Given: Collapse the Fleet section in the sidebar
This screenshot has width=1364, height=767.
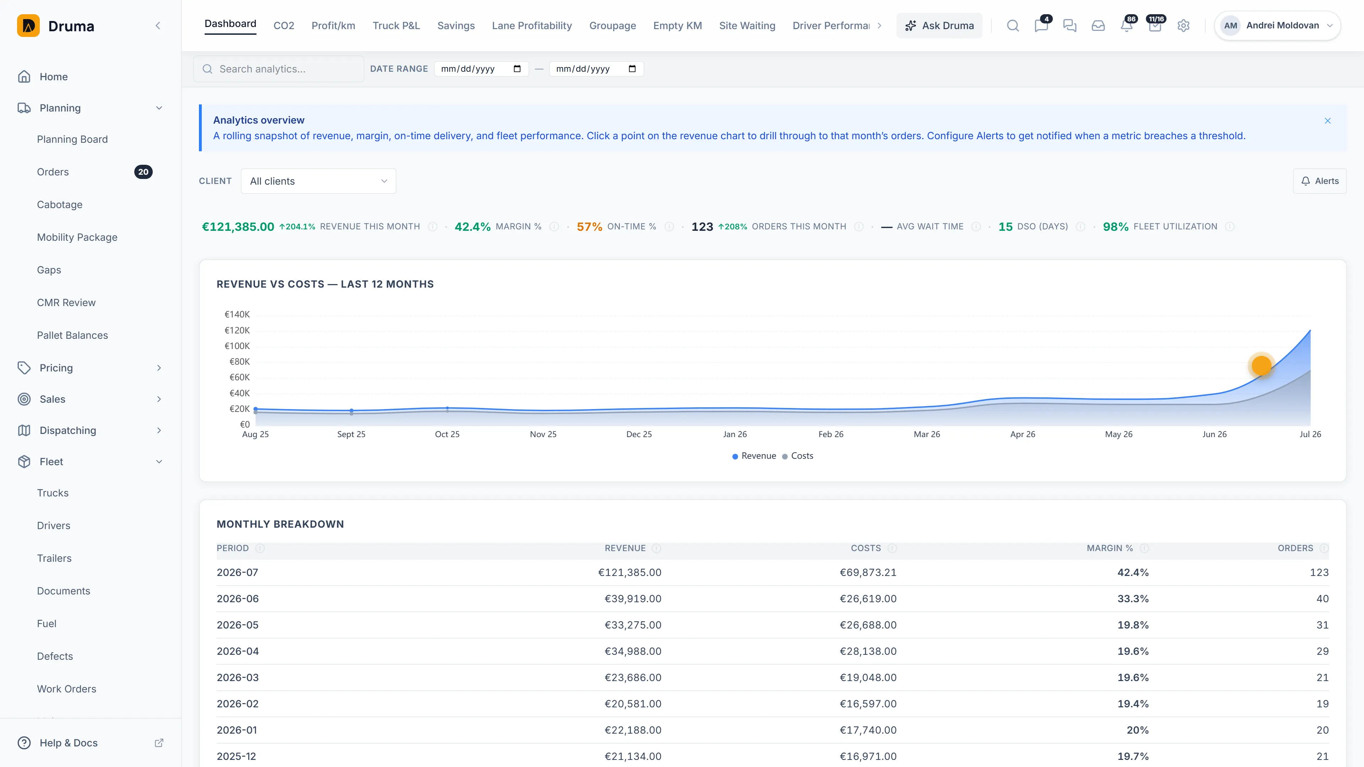Looking at the screenshot, I should tap(159, 462).
